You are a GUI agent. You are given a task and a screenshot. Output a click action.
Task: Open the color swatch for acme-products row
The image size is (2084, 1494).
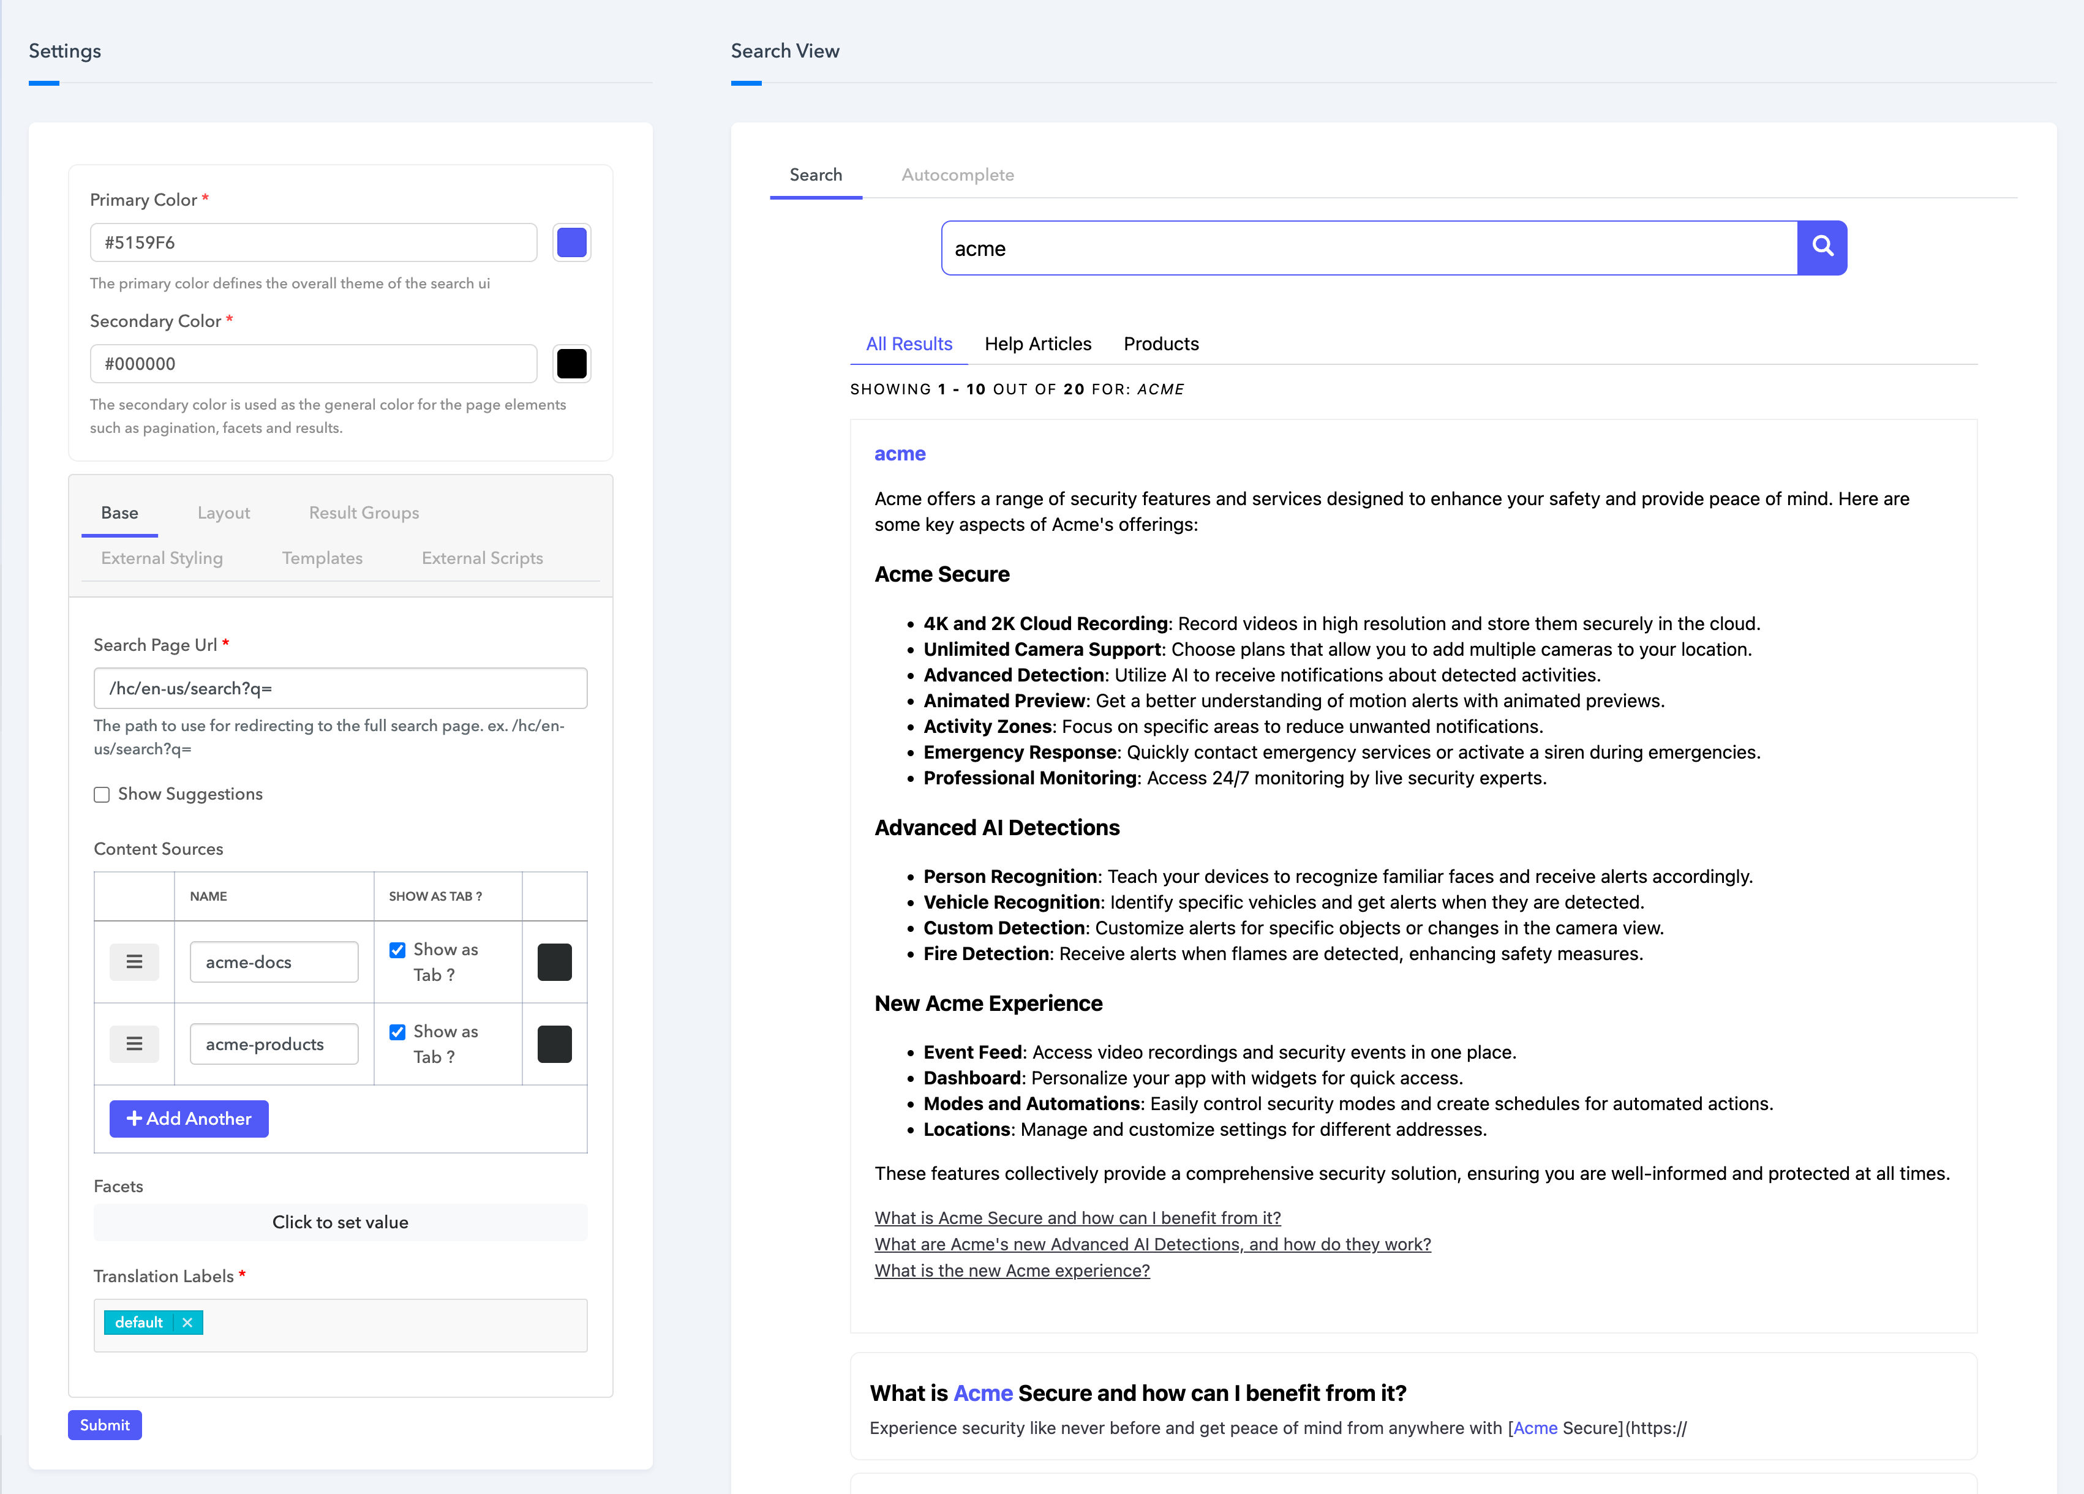click(x=554, y=1044)
